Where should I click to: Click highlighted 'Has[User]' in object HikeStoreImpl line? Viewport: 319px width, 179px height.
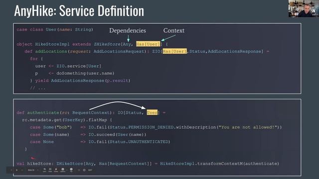pos(148,44)
